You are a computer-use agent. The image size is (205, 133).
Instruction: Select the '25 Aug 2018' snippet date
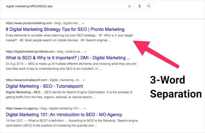coord(14,64)
